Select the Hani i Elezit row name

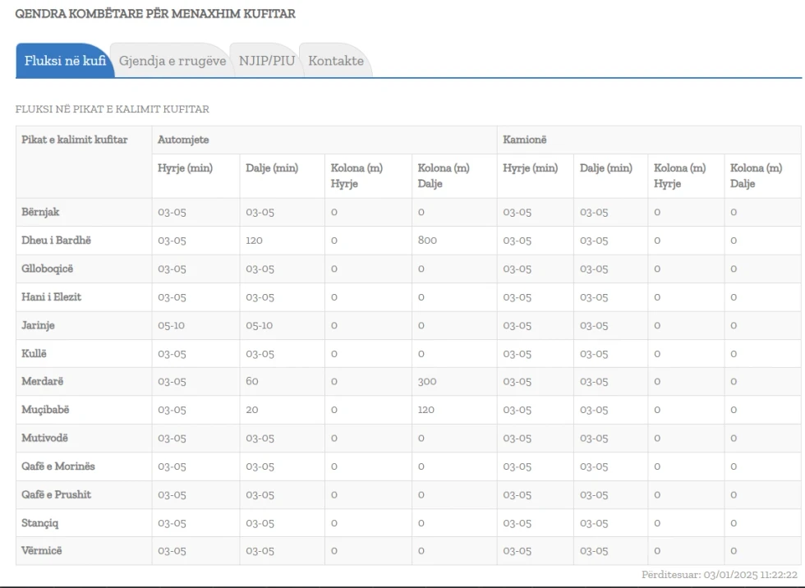(51, 296)
